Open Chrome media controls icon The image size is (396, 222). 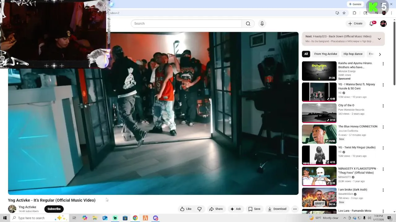[x=376, y=13]
